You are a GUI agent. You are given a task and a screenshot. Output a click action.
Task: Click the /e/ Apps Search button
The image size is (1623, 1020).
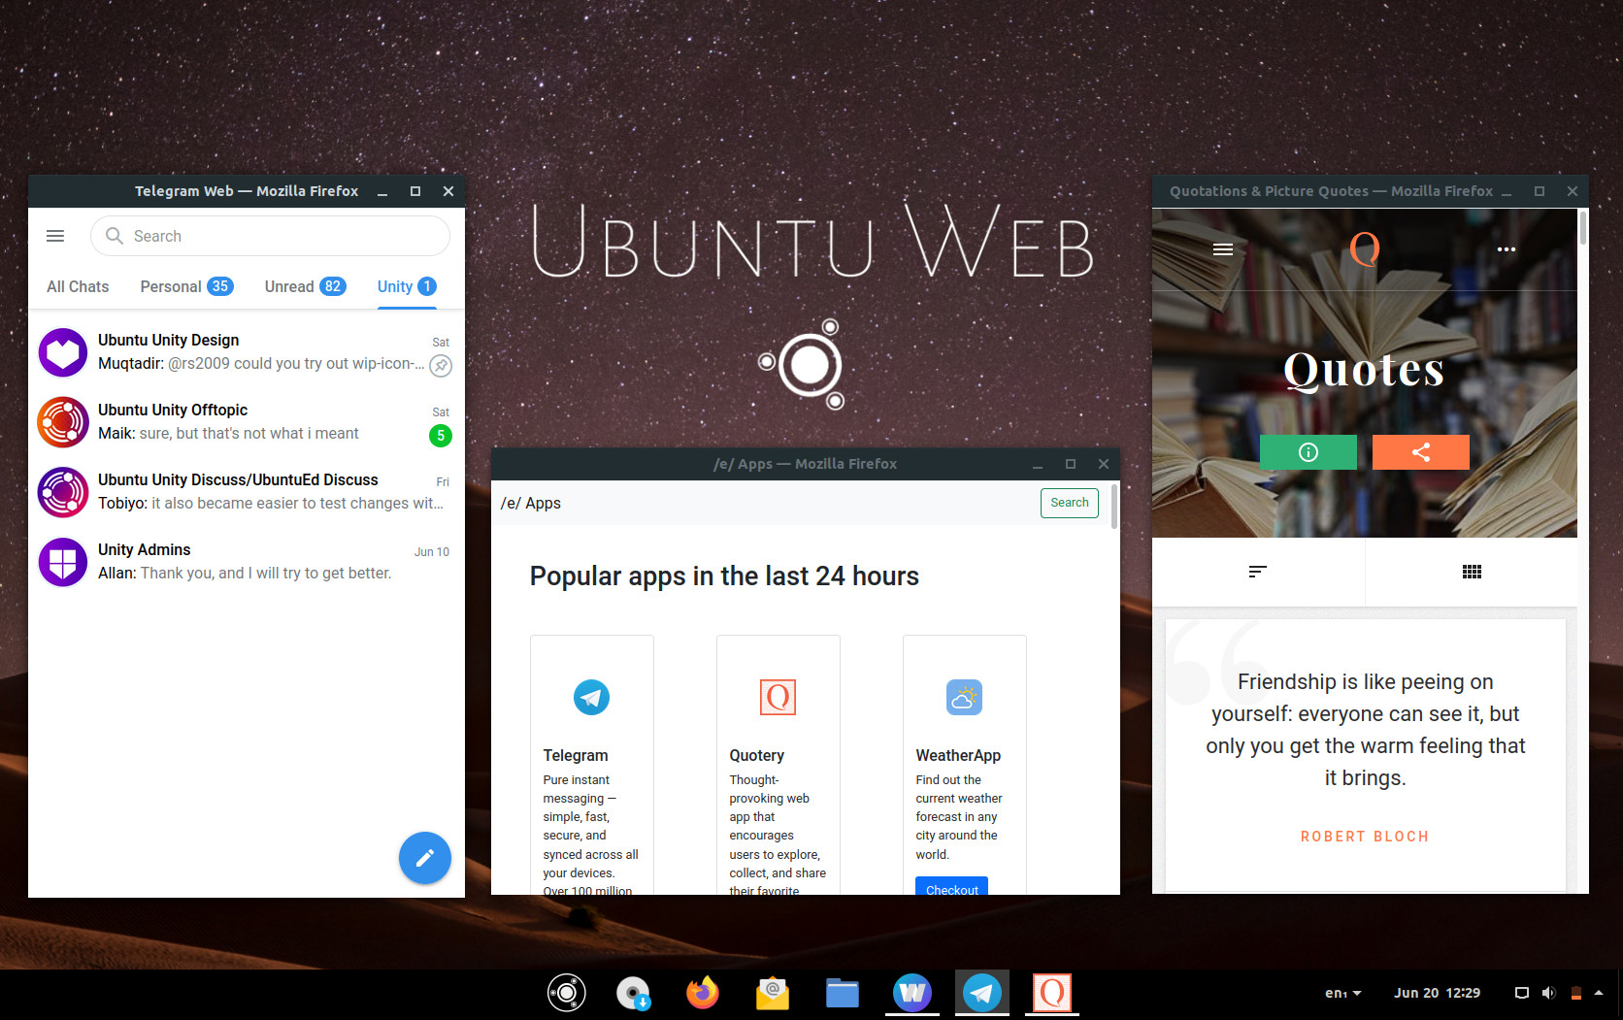[1070, 503]
